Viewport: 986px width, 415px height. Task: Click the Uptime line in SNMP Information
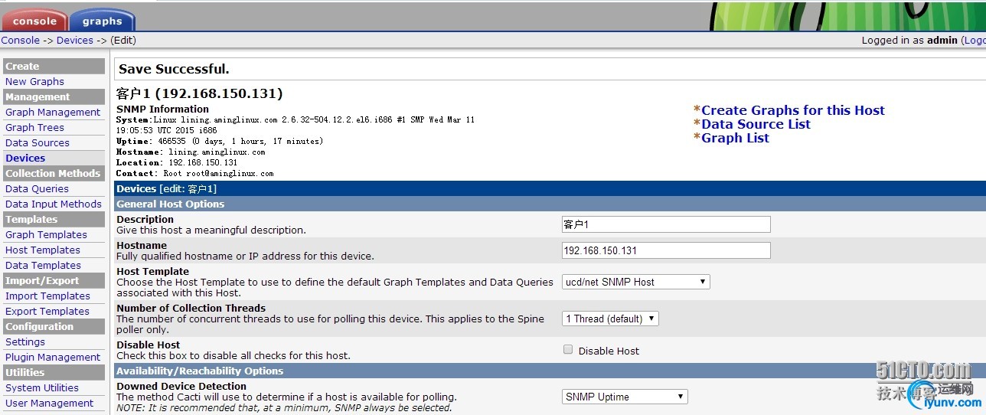tap(220, 142)
